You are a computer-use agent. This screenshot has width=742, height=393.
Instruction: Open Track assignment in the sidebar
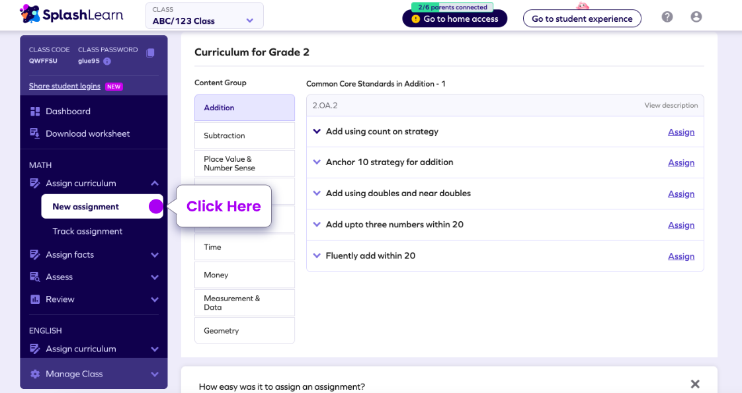(87, 231)
